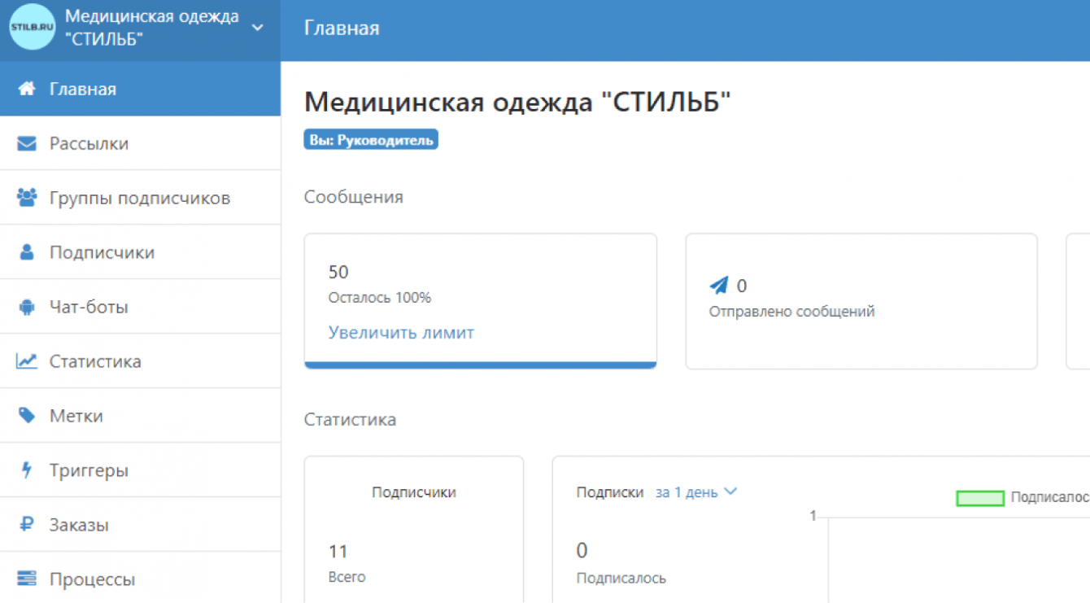The width and height of the screenshot is (1090, 603).
Task: Expand the account switcher chevron
Action: [257, 28]
